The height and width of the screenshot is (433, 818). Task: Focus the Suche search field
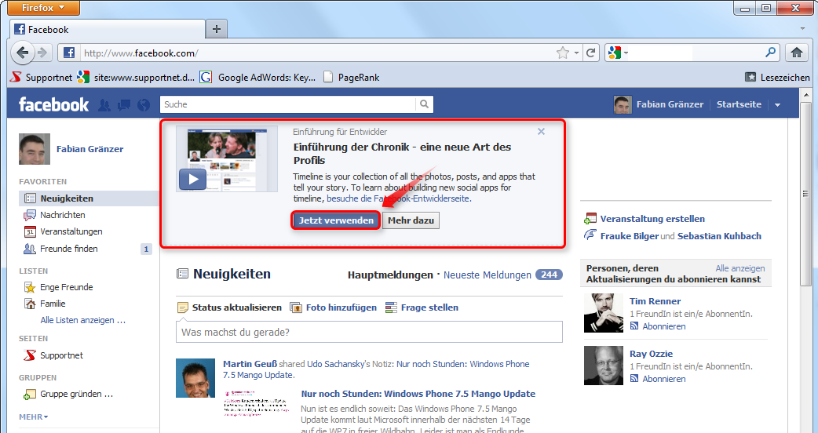tap(288, 104)
